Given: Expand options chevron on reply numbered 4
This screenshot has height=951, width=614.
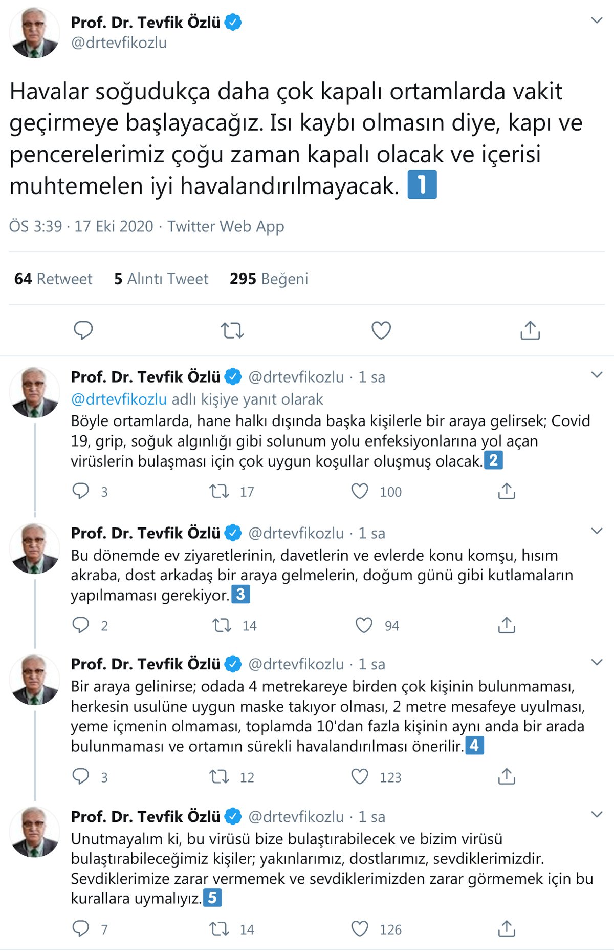Looking at the screenshot, I should pos(597,663).
